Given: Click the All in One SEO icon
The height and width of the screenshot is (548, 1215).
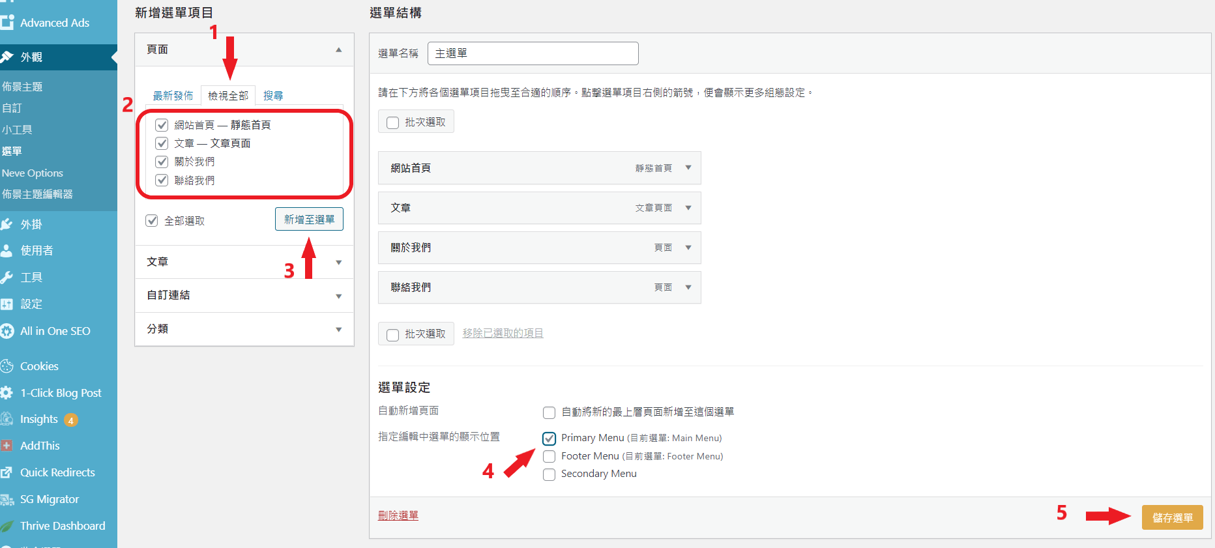Looking at the screenshot, I should (x=7, y=331).
